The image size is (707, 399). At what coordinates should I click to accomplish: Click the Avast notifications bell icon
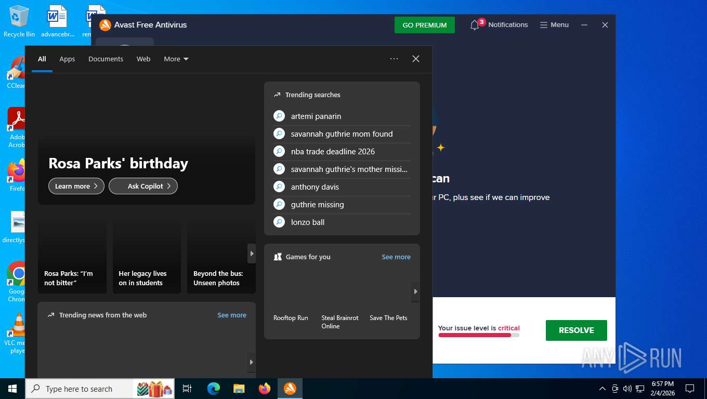tap(475, 25)
